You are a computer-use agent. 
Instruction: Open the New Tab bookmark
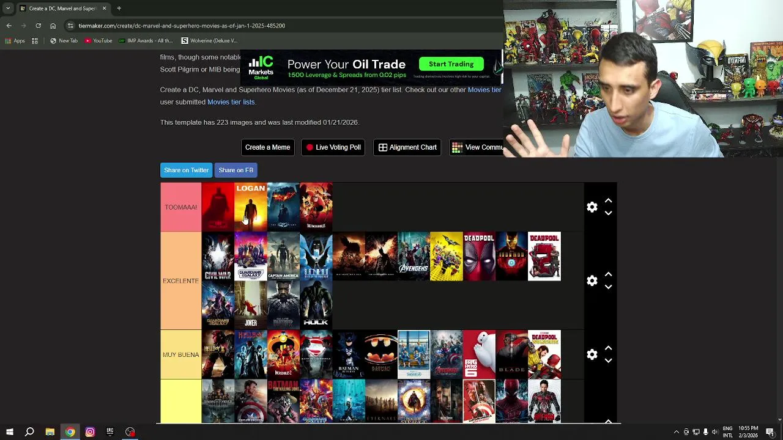click(64, 41)
